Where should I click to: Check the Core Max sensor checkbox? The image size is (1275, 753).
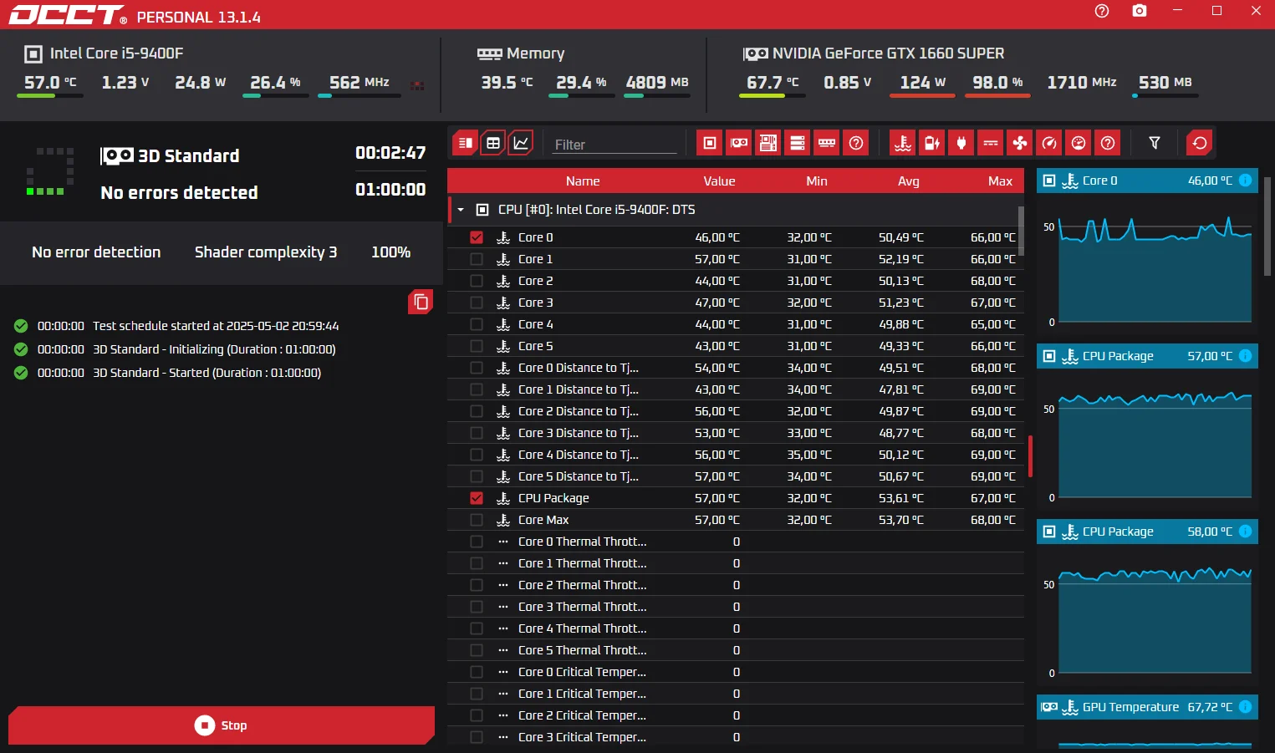pyautogui.click(x=477, y=520)
